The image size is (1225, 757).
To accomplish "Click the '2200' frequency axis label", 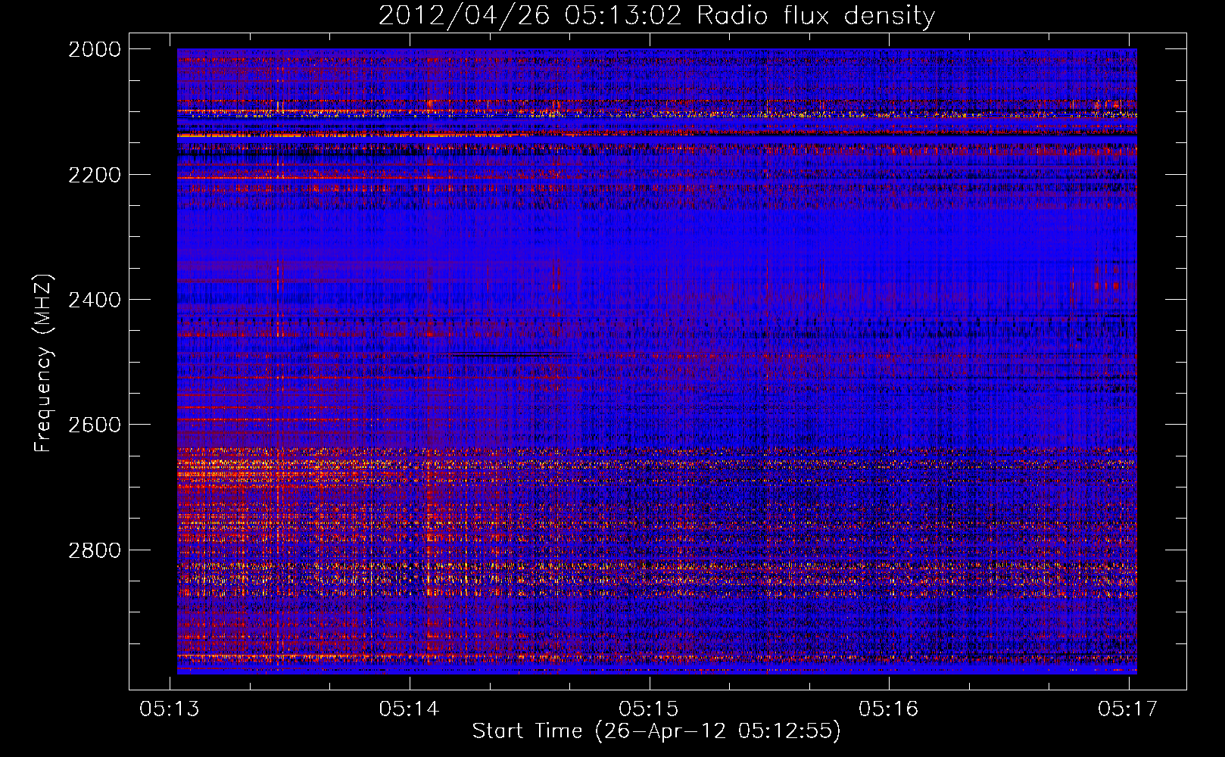I will [x=95, y=175].
